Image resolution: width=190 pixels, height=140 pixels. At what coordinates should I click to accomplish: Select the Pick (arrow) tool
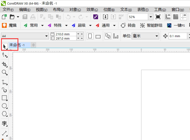5,46
